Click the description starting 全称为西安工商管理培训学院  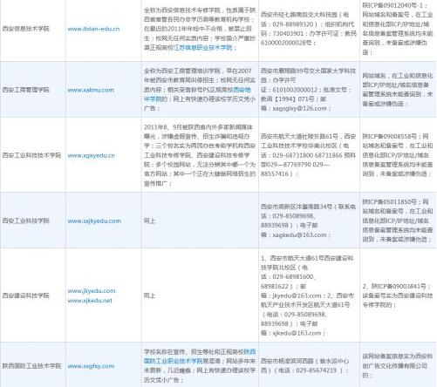200,90
